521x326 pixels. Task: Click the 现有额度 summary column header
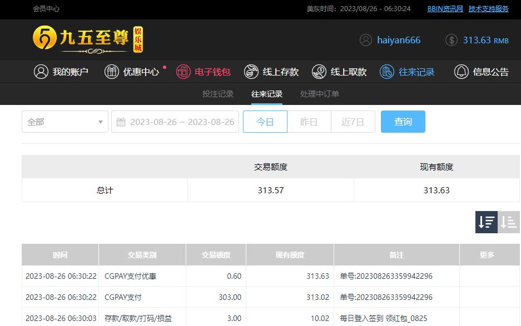click(436, 167)
